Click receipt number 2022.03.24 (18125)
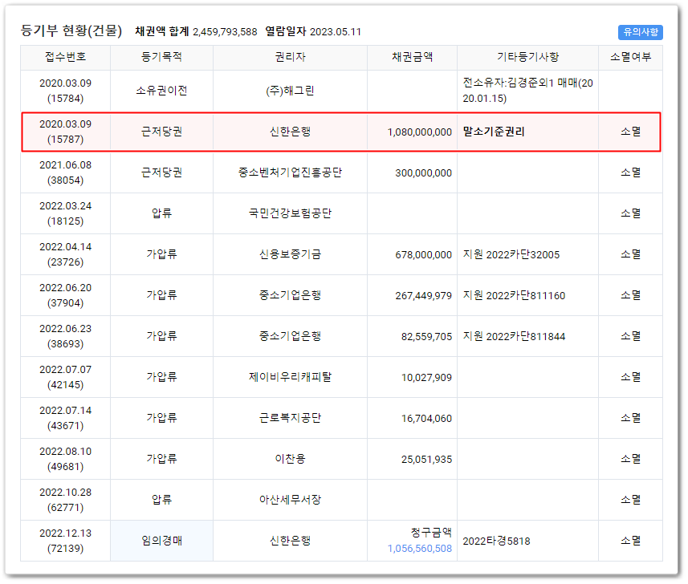Image resolution: width=688 pixels, height=584 pixels. click(x=65, y=213)
